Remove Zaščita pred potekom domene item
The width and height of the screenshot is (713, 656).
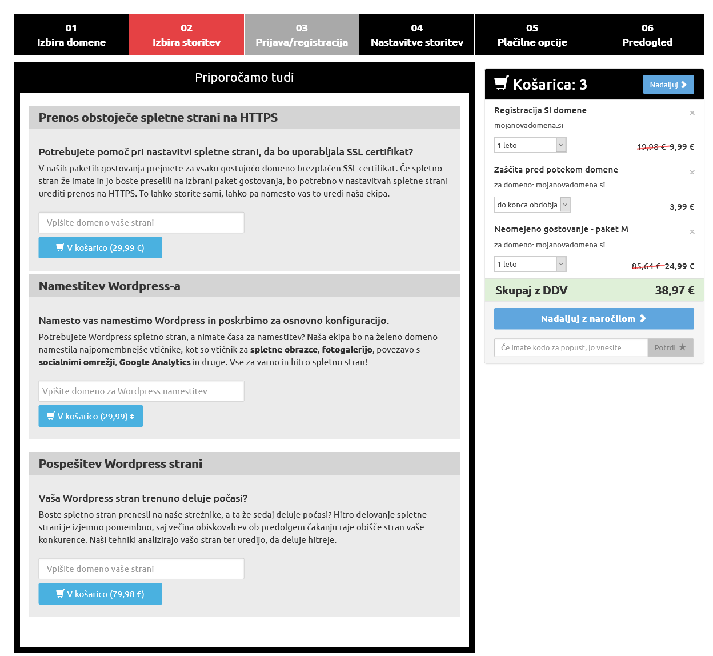click(x=692, y=172)
